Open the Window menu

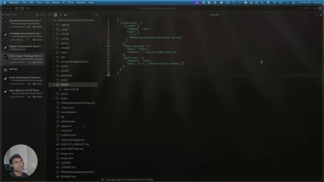pos(81,2)
